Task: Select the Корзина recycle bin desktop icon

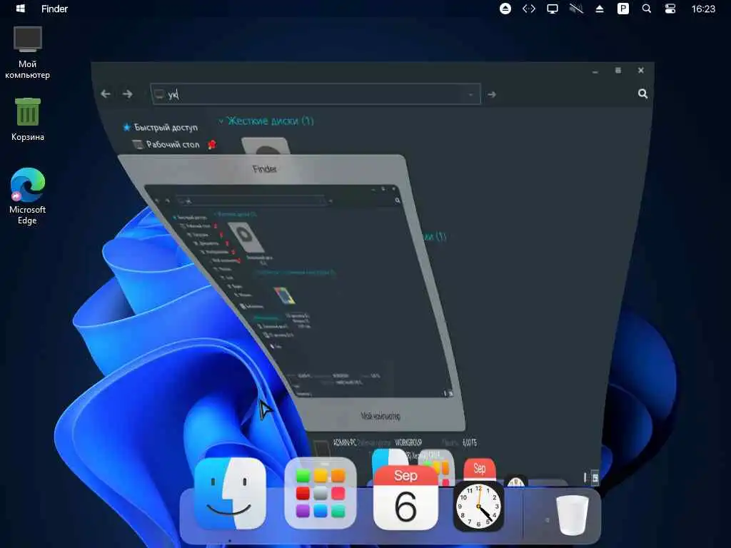Action: [x=28, y=119]
